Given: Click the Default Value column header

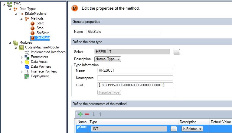Looking at the screenshot, I should point(221,122).
